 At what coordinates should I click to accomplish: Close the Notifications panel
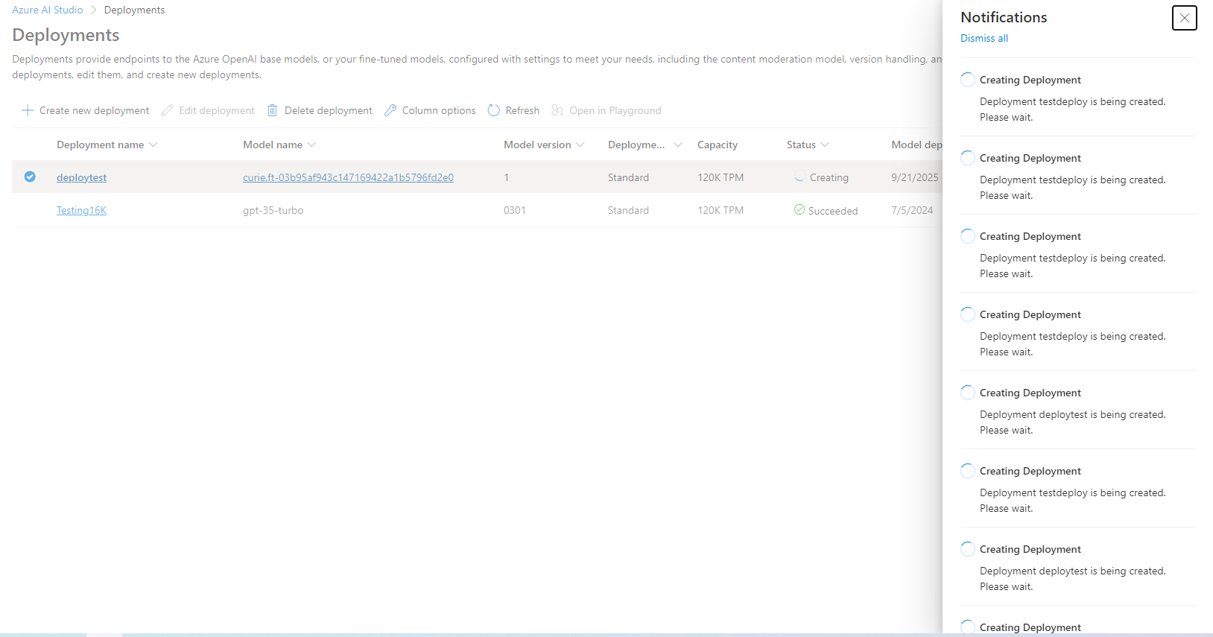click(x=1185, y=18)
